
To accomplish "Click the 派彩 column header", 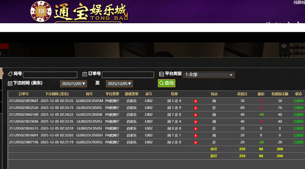I will 261,94.
